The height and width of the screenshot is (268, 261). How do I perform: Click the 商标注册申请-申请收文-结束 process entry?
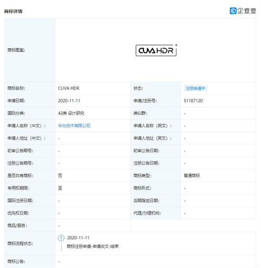(92, 247)
